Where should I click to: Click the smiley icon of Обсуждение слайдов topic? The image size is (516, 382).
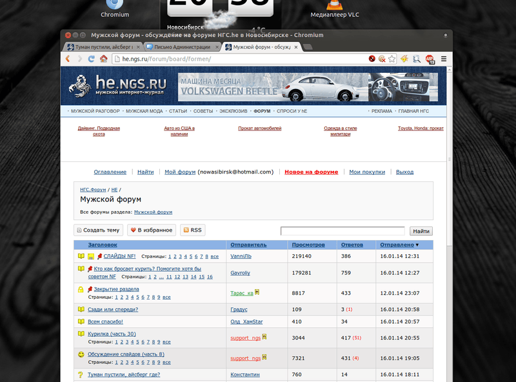coord(81,354)
